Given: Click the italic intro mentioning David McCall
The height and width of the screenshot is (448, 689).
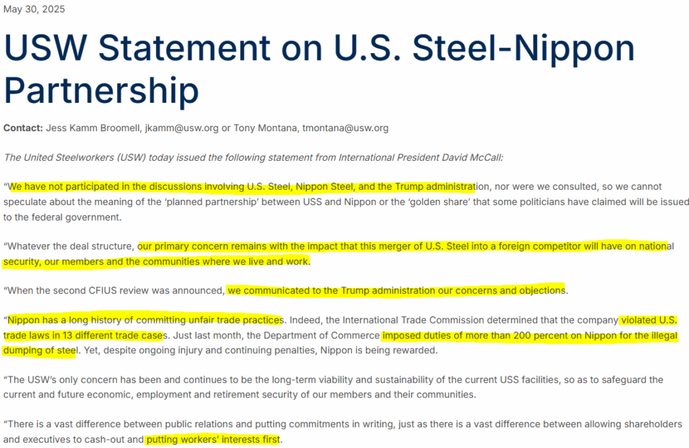Looking at the screenshot, I should (x=253, y=157).
